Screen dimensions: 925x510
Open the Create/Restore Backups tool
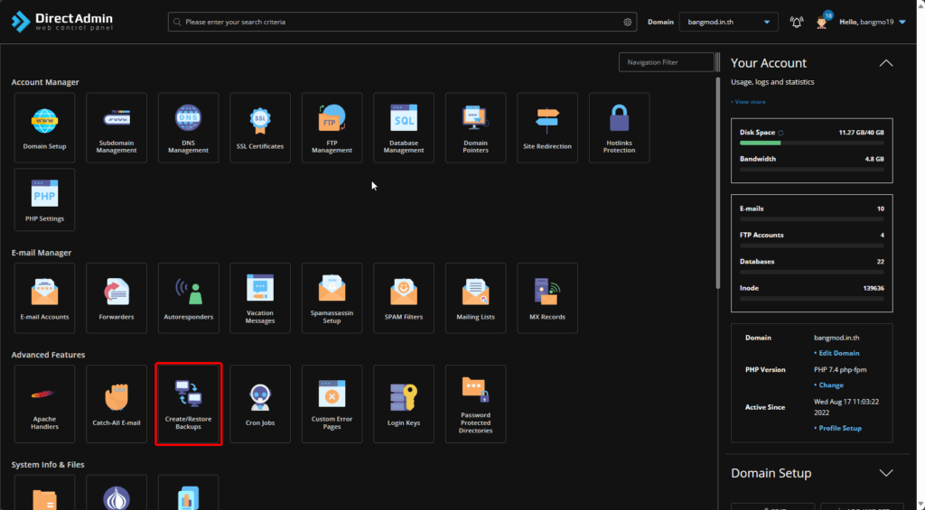[188, 403]
